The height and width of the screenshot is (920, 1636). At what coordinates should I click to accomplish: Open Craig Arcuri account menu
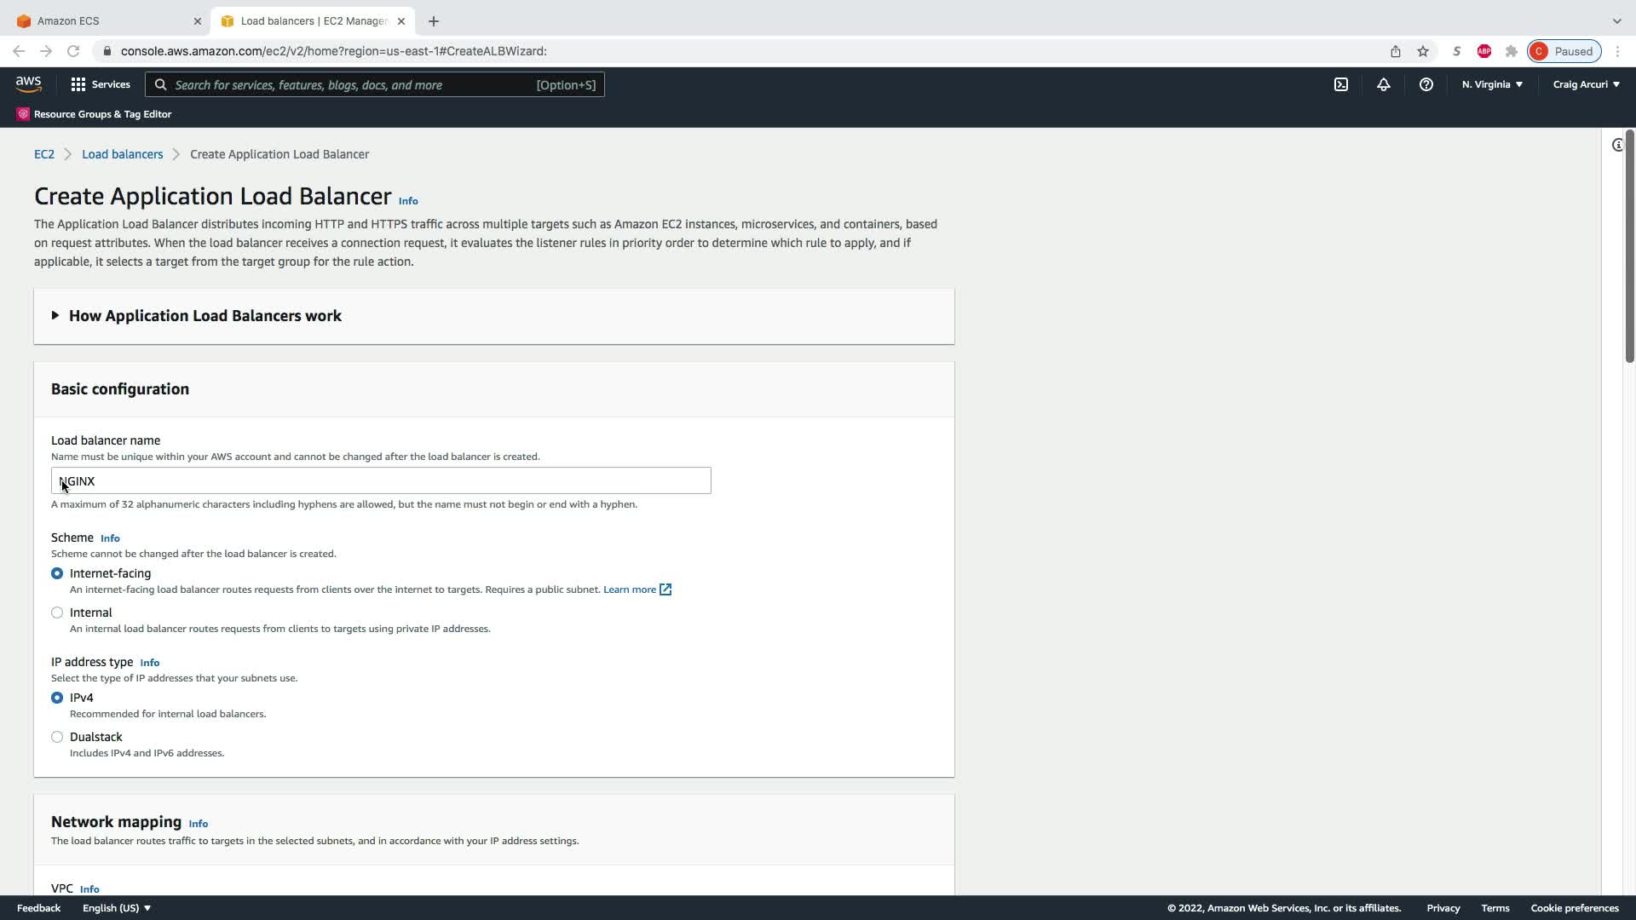click(x=1586, y=84)
